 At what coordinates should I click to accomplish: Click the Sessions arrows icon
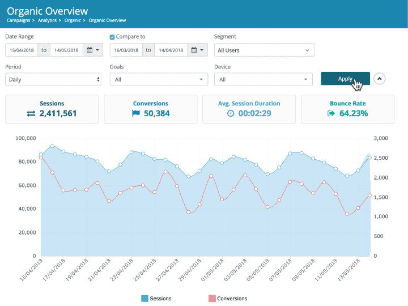[x=31, y=113]
